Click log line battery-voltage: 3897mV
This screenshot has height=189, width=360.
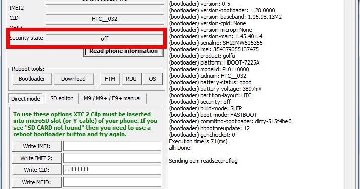(x=215, y=89)
